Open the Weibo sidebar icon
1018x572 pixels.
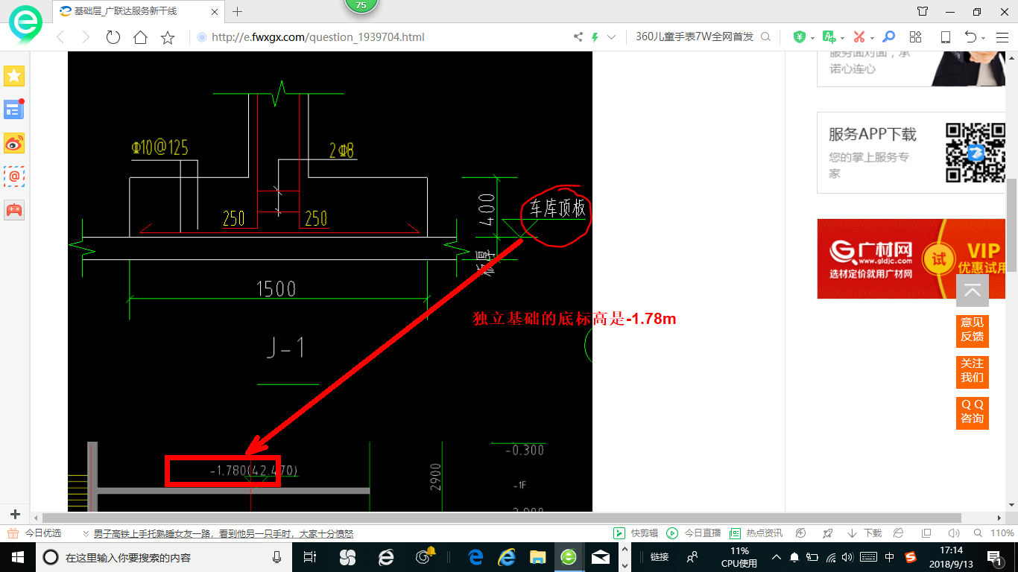pyautogui.click(x=14, y=142)
